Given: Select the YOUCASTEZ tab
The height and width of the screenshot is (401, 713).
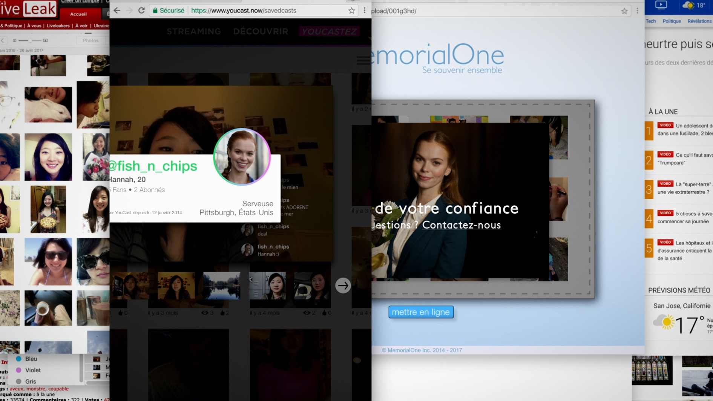Looking at the screenshot, I should click(329, 31).
